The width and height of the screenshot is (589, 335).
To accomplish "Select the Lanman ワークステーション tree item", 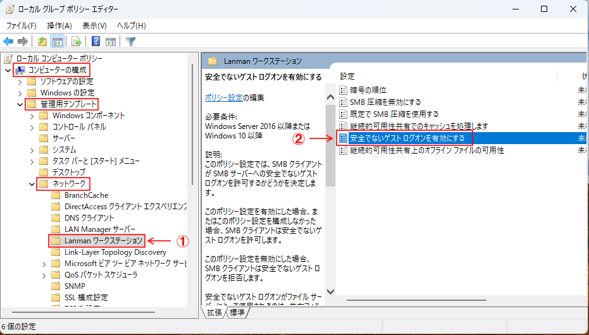I will [103, 240].
